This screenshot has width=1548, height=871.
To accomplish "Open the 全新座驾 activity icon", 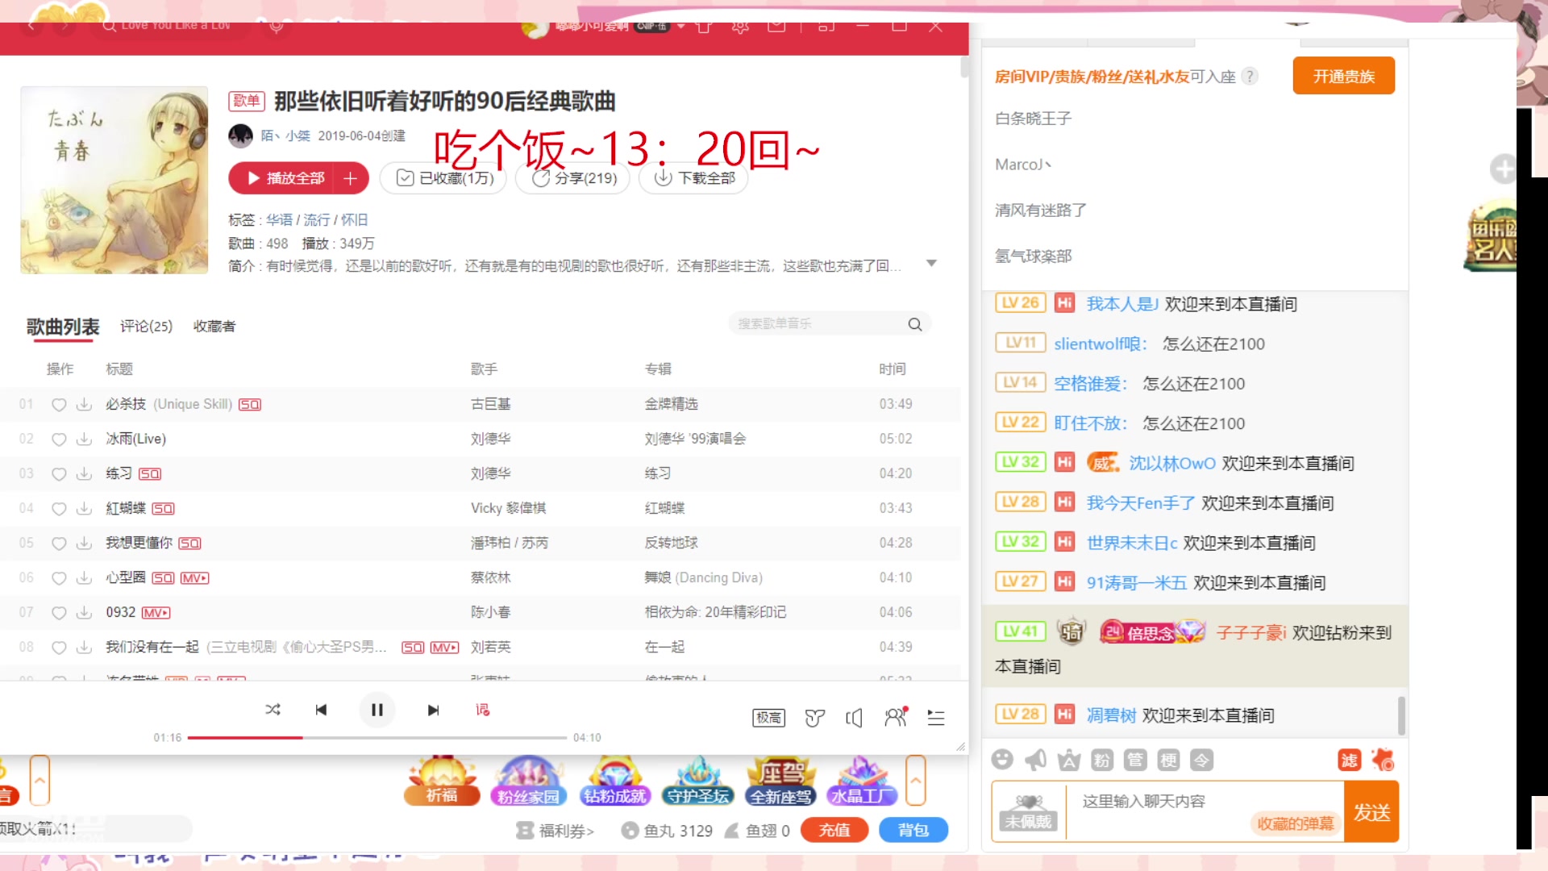I will tap(781, 781).
